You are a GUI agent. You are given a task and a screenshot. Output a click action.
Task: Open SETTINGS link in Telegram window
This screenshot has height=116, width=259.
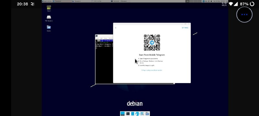pos(185,28)
